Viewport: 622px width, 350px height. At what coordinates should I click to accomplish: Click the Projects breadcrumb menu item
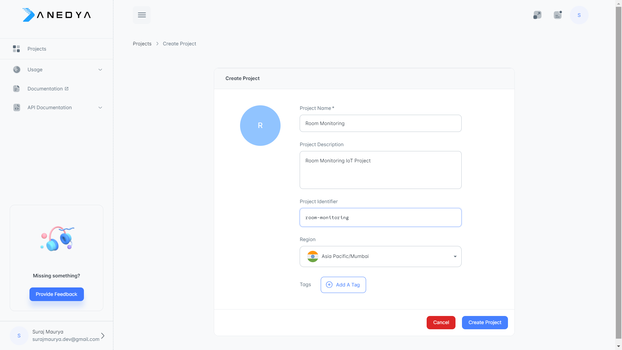click(x=142, y=44)
